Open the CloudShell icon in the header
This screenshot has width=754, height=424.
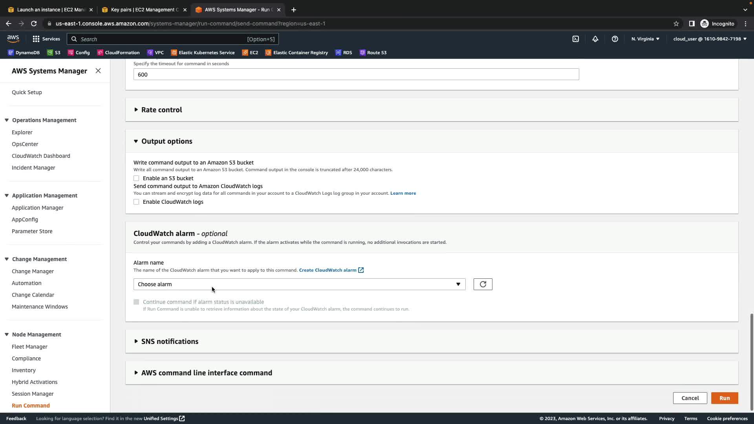click(x=575, y=39)
